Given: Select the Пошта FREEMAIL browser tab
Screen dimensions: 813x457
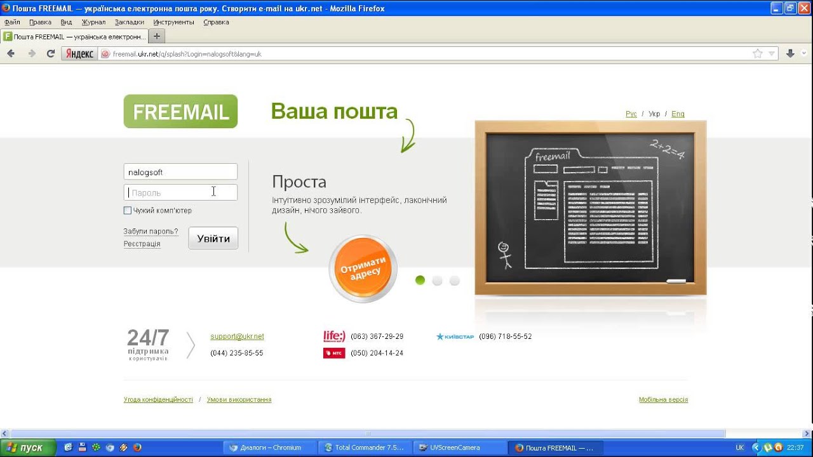Looking at the screenshot, I should 74,36.
